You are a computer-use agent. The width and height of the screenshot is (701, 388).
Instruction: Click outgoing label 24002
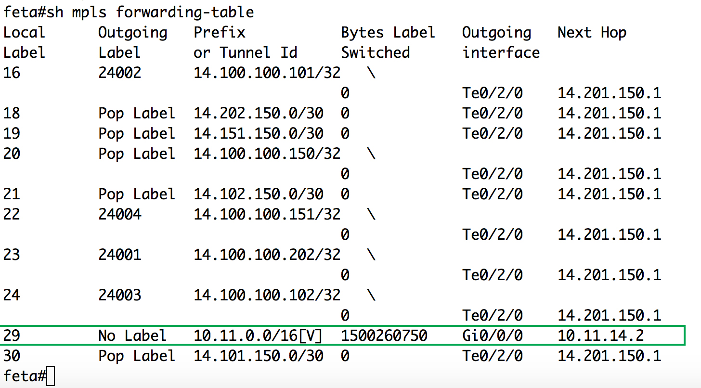(120, 73)
